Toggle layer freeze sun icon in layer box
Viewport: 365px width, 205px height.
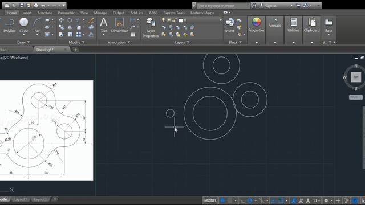169,20
